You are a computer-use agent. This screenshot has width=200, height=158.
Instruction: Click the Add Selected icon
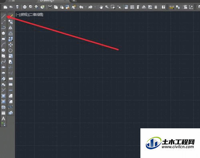4,124
